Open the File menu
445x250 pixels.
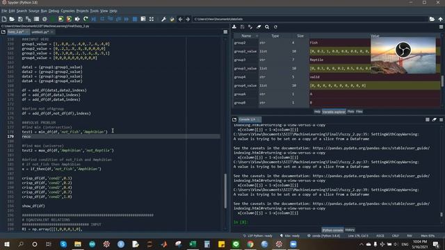(x=4, y=11)
